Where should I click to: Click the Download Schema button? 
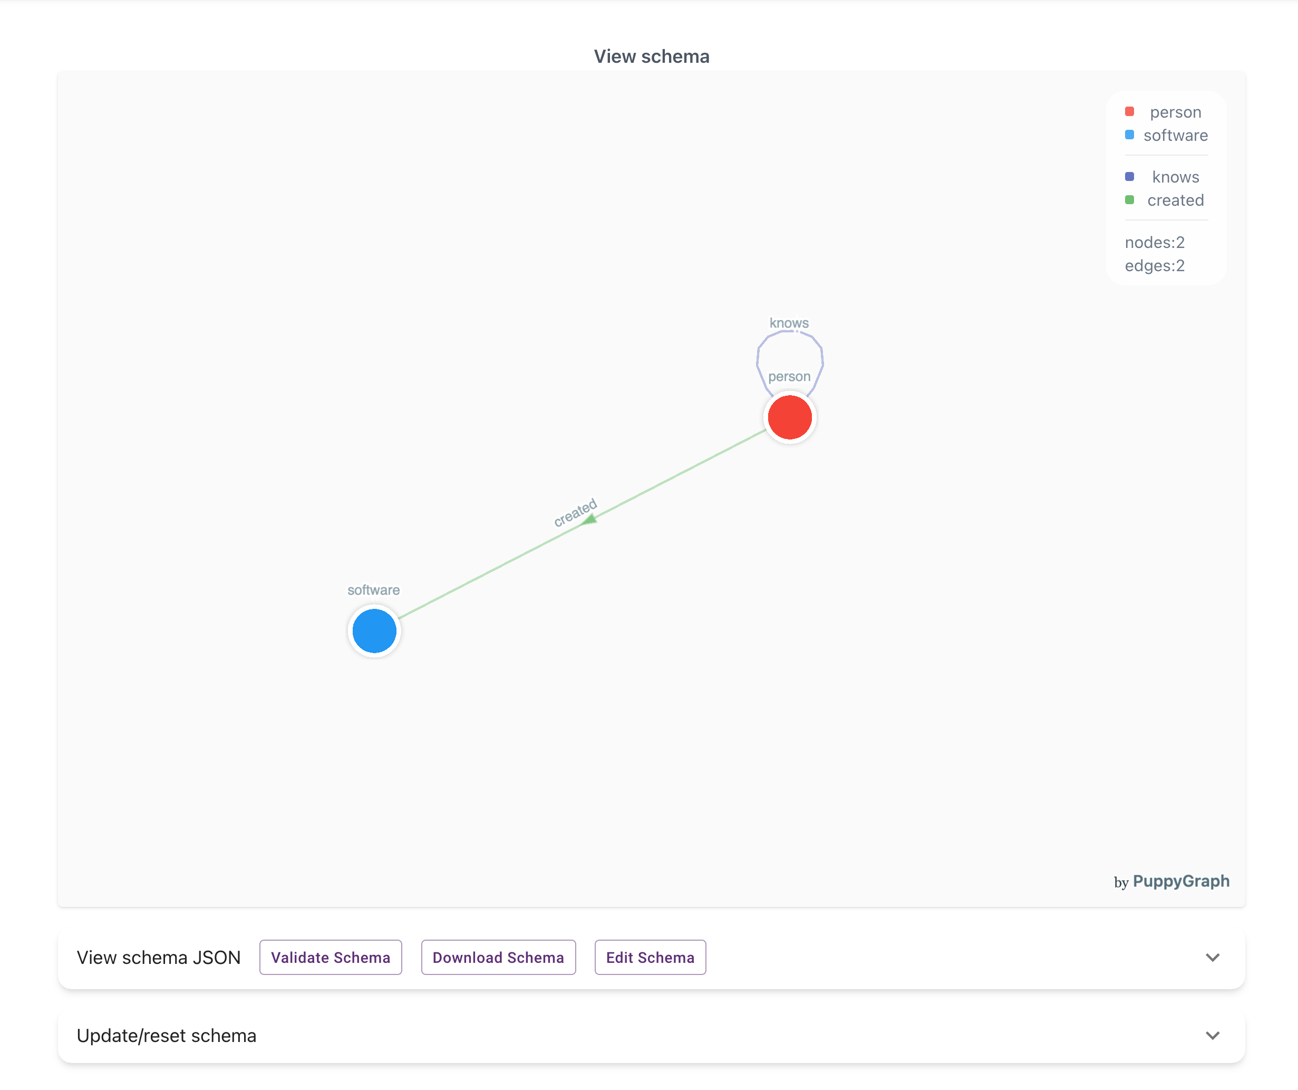tap(498, 957)
